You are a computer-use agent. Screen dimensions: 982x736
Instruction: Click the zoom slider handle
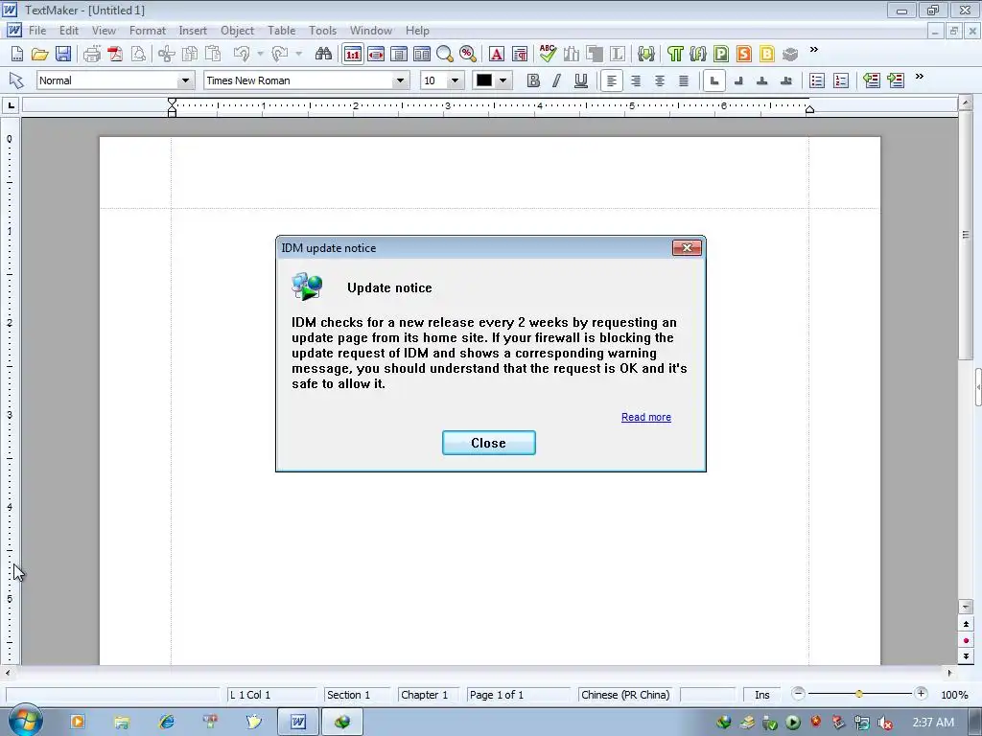[859, 694]
